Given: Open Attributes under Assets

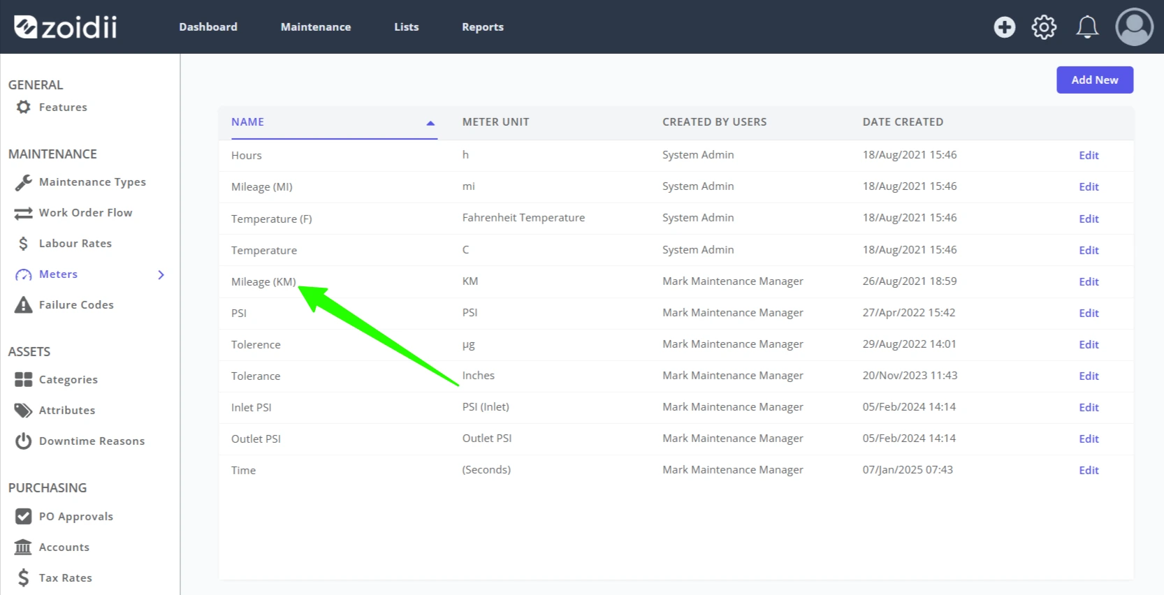Looking at the screenshot, I should click(x=67, y=411).
